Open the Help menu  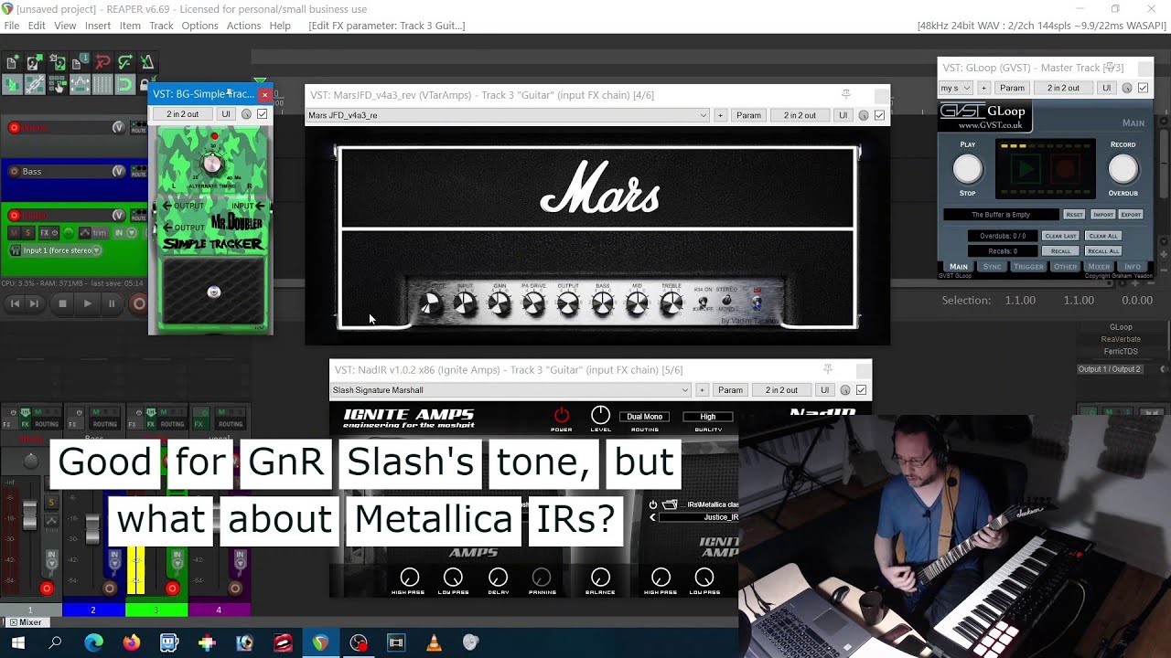(280, 26)
